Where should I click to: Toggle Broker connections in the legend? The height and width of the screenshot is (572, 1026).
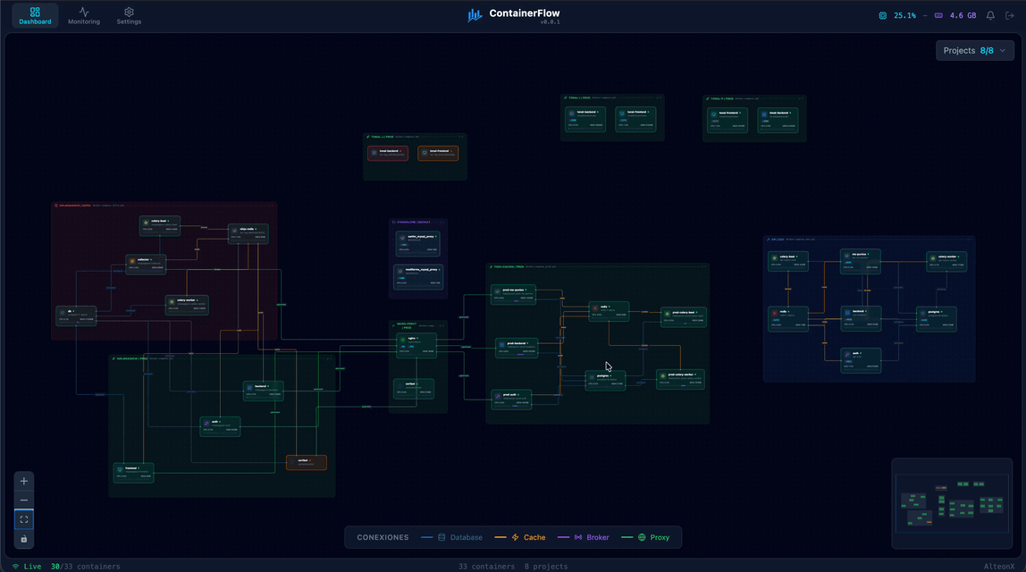pyautogui.click(x=583, y=537)
